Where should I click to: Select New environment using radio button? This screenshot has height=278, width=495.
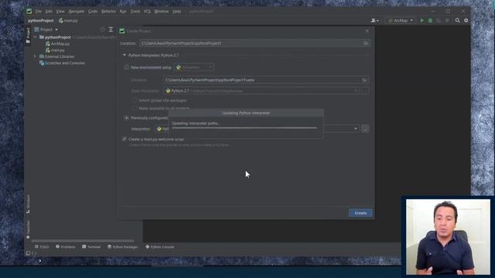[x=126, y=67]
